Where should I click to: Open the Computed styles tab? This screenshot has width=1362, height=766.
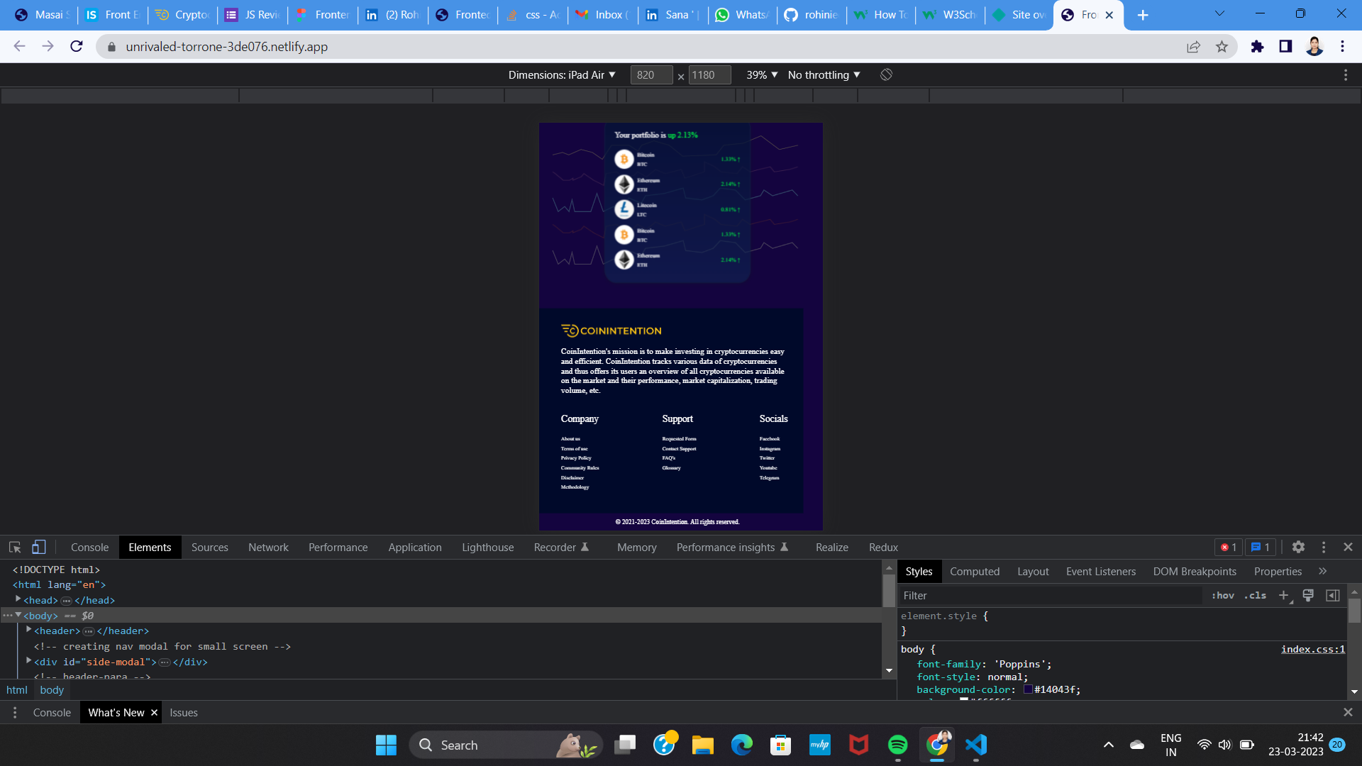point(974,572)
